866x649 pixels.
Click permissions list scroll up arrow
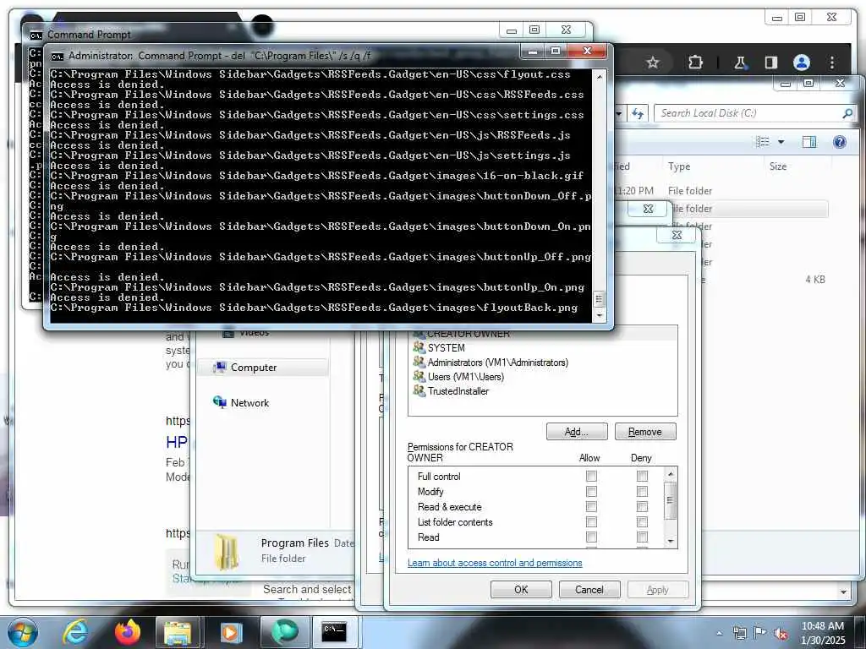pyautogui.click(x=671, y=473)
